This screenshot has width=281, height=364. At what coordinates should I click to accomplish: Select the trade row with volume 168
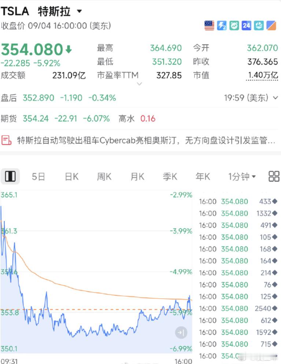click(x=238, y=249)
